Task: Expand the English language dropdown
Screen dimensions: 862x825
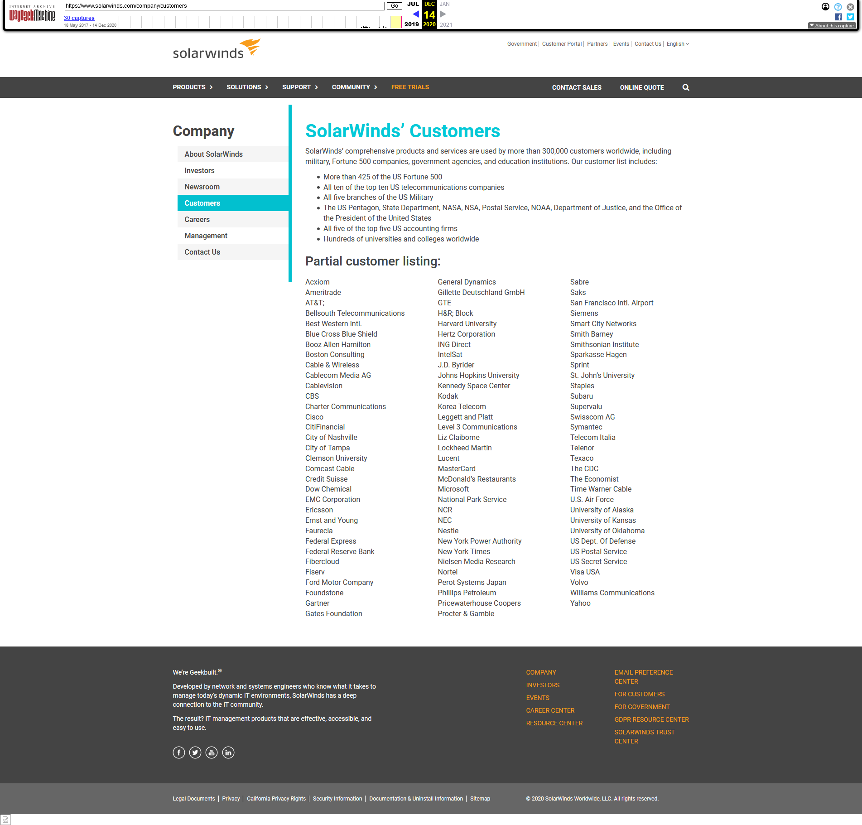Action: (678, 44)
